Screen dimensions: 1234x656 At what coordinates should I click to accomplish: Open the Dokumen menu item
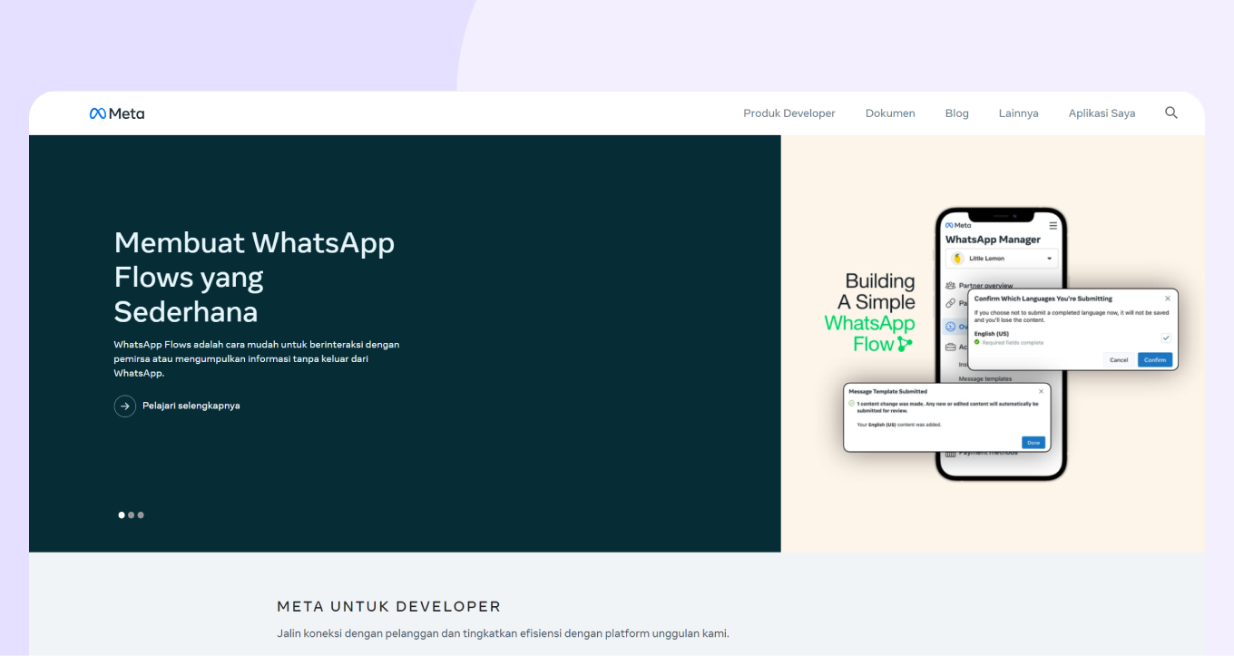[890, 113]
